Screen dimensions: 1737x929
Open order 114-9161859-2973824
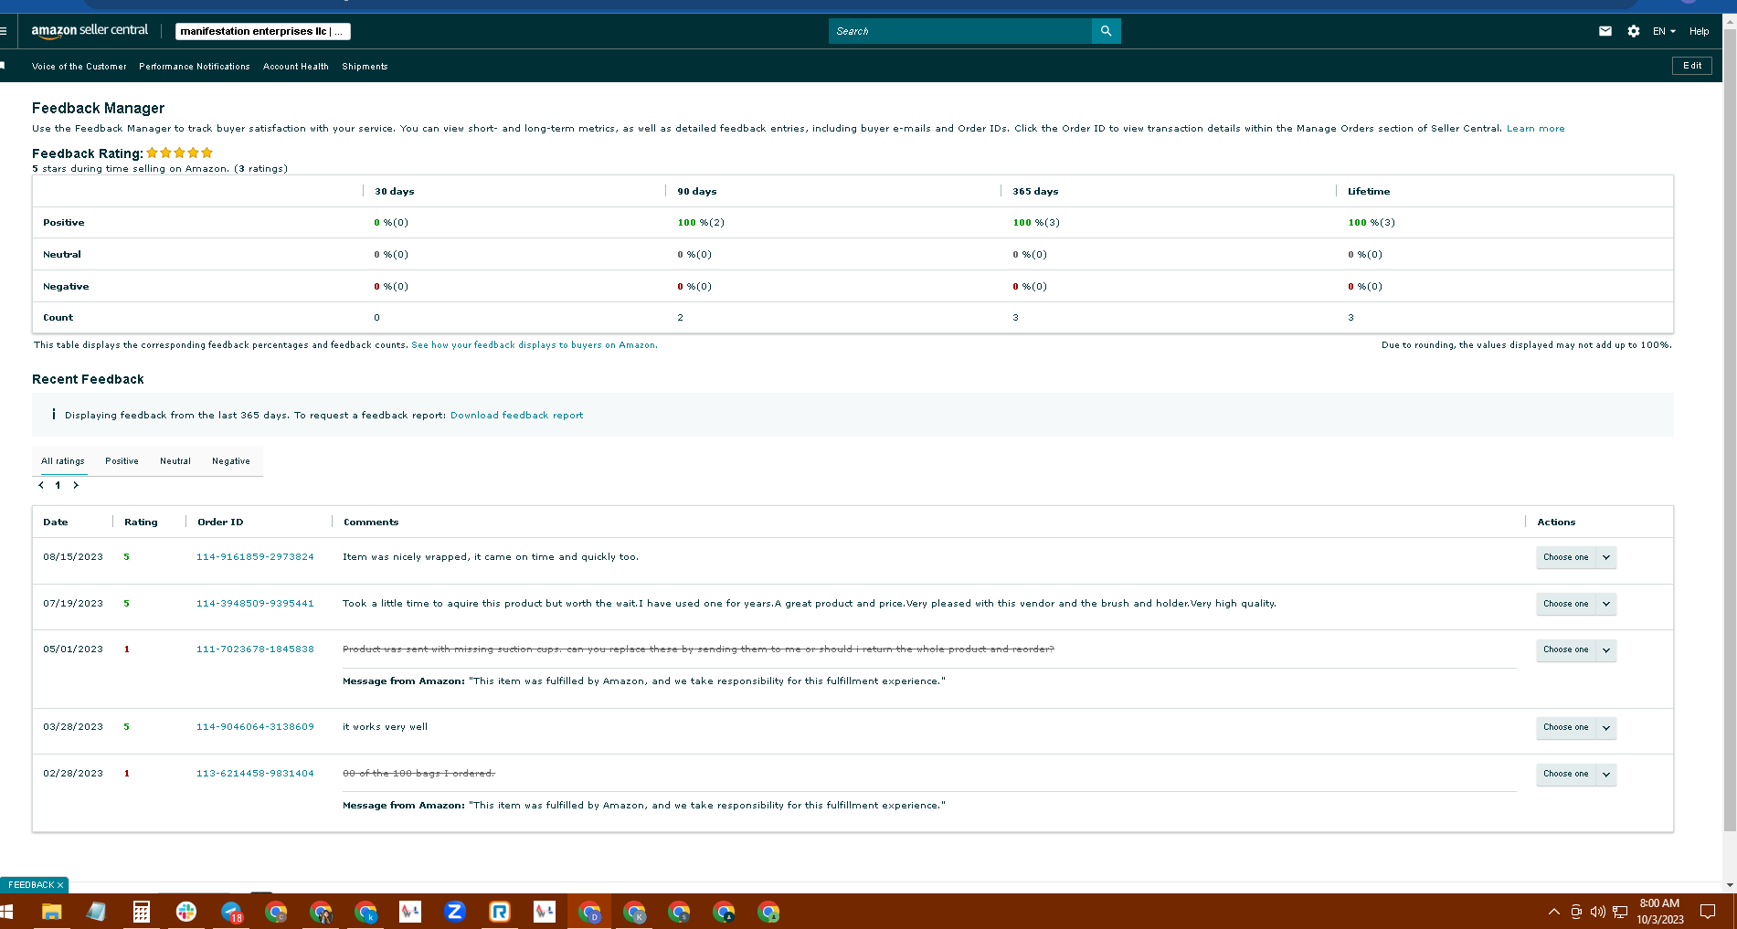pyautogui.click(x=255, y=557)
